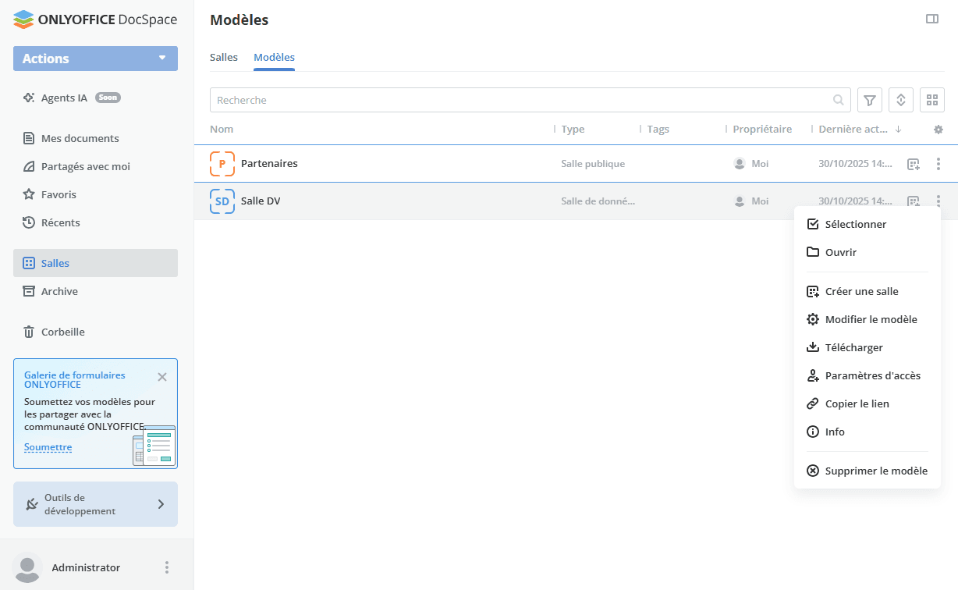The image size is (958, 590).
Task: Open Archive in the sidebar
Action: pyautogui.click(x=59, y=291)
